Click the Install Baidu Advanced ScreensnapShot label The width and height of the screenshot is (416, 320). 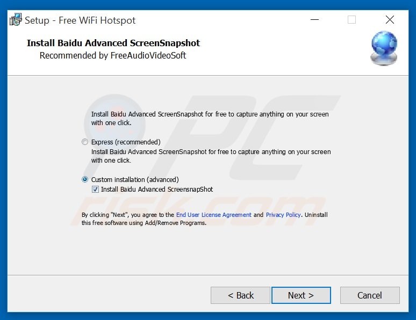157,190
